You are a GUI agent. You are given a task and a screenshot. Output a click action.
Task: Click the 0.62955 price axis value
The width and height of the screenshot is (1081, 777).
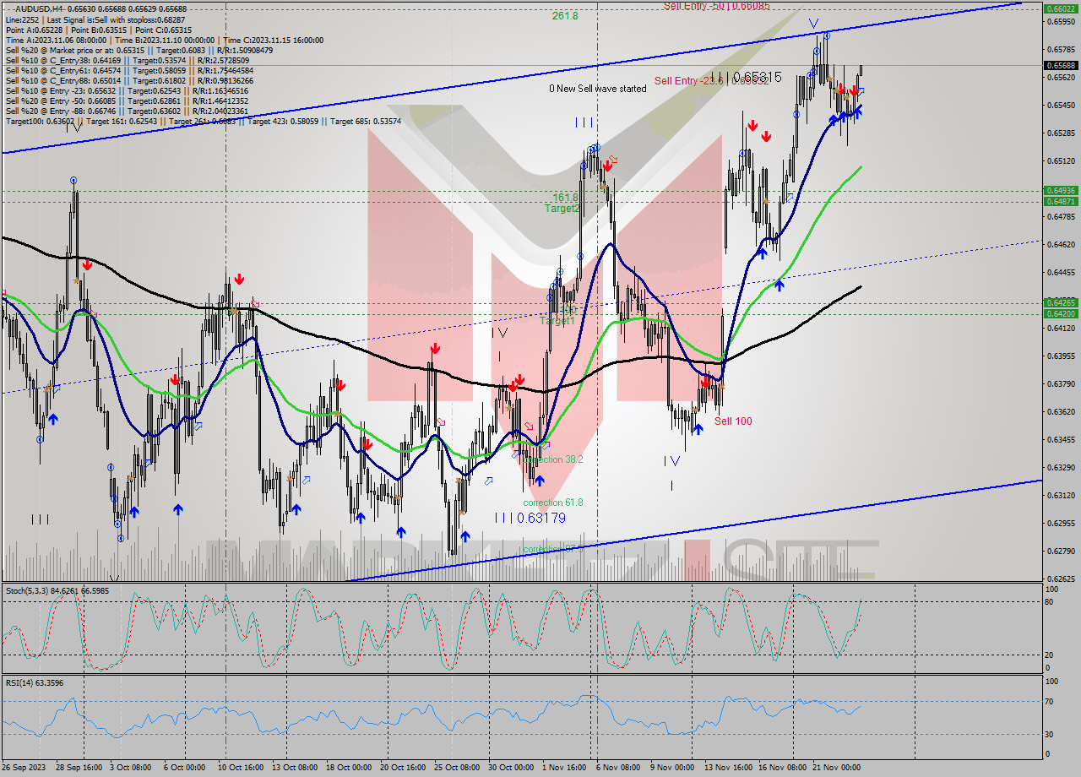pos(1061,524)
